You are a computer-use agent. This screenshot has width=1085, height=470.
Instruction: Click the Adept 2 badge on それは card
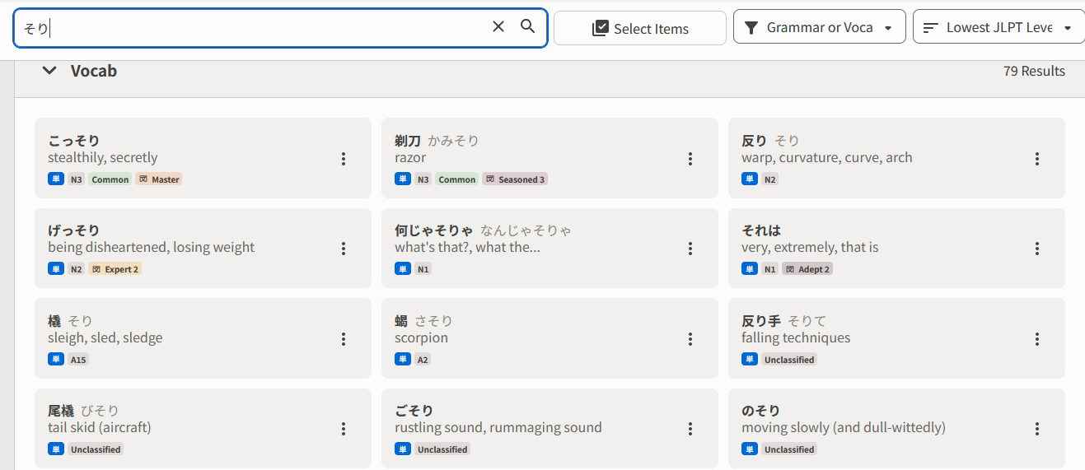(807, 269)
